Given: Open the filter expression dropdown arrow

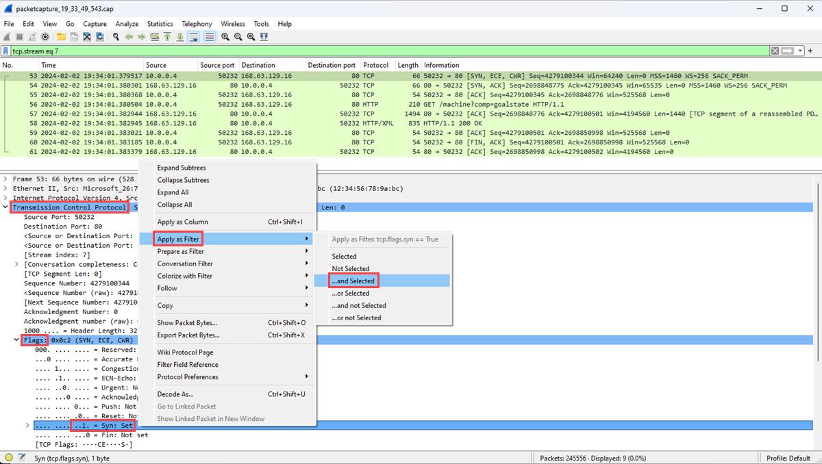Looking at the screenshot, I should coord(800,51).
